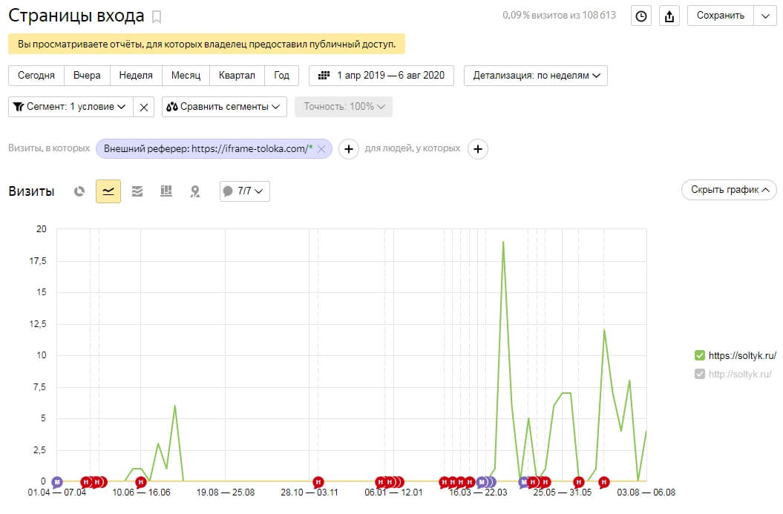This screenshot has height=514, width=783.
Task: Select the Квартал period tab
Action: click(237, 76)
